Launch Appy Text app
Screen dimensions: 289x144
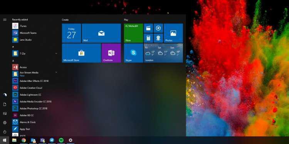point(35,129)
